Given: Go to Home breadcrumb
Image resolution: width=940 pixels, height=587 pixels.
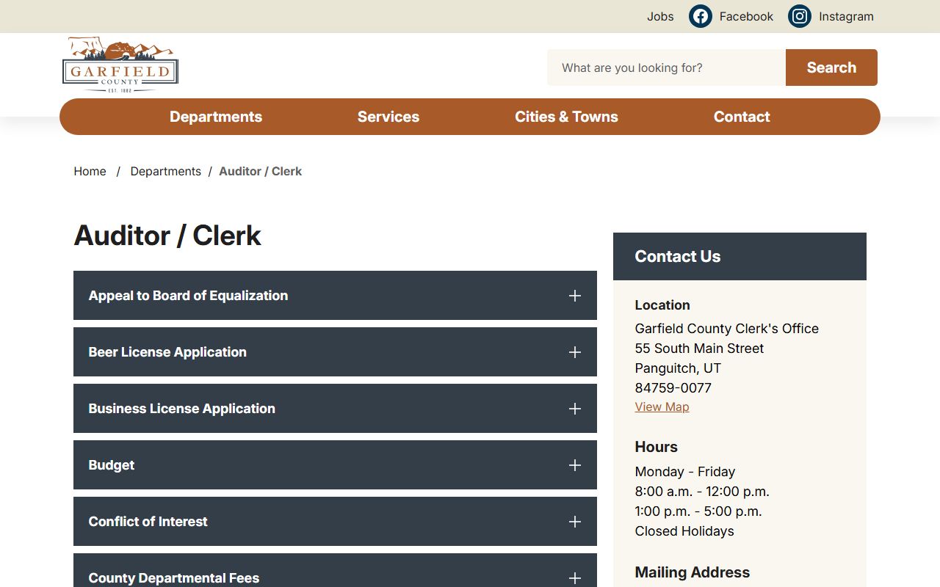Looking at the screenshot, I should 90,171.
